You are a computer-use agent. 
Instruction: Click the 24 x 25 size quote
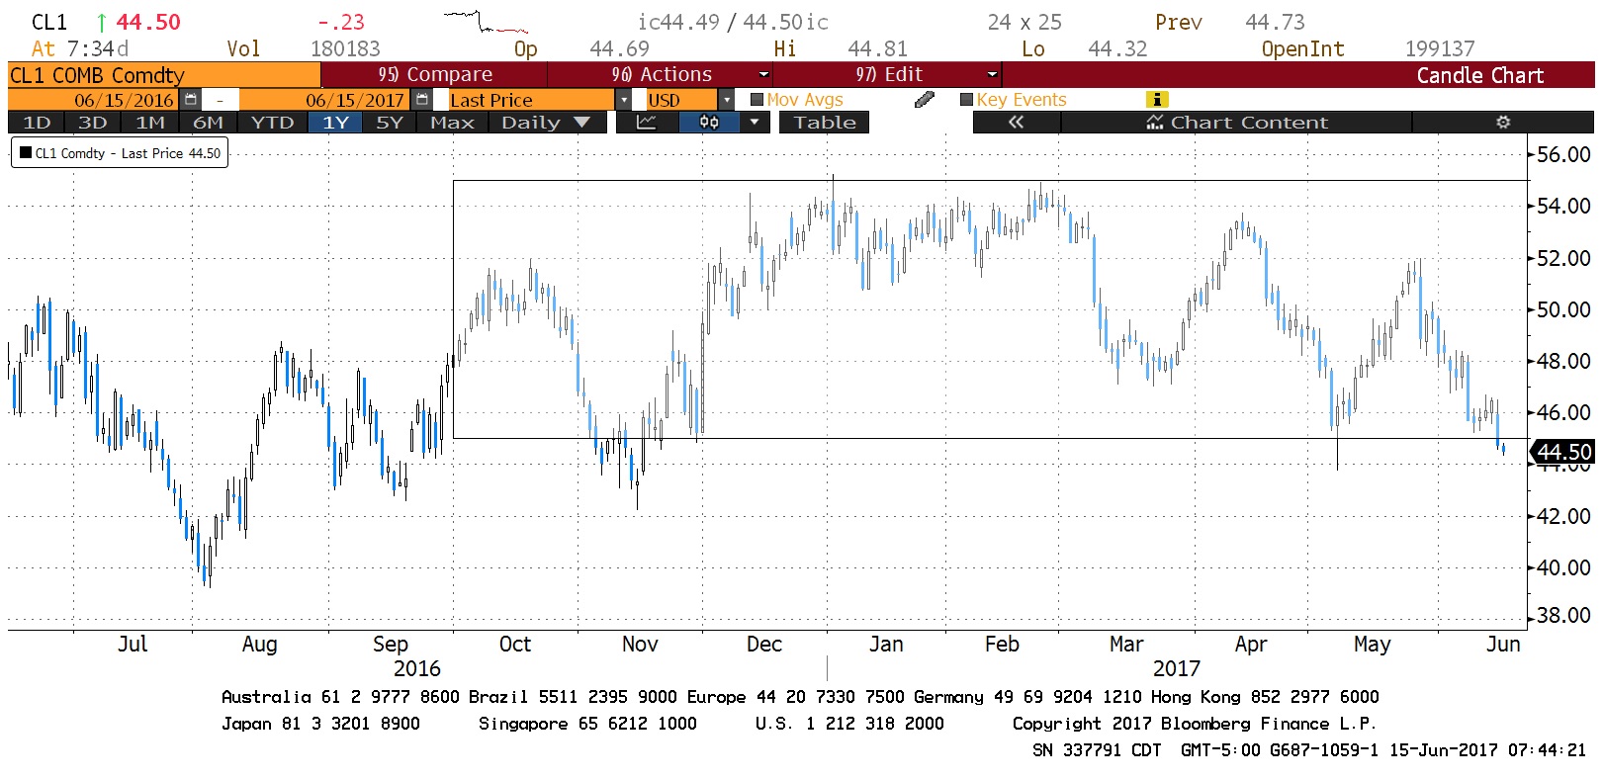pos(1024,22)
